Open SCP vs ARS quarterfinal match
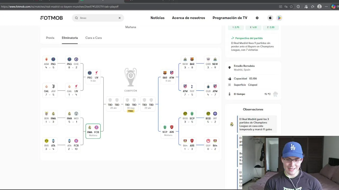Image resolution: width=339 pixels, height=190 pixels. pyautogui.click(x=168, y=131)
